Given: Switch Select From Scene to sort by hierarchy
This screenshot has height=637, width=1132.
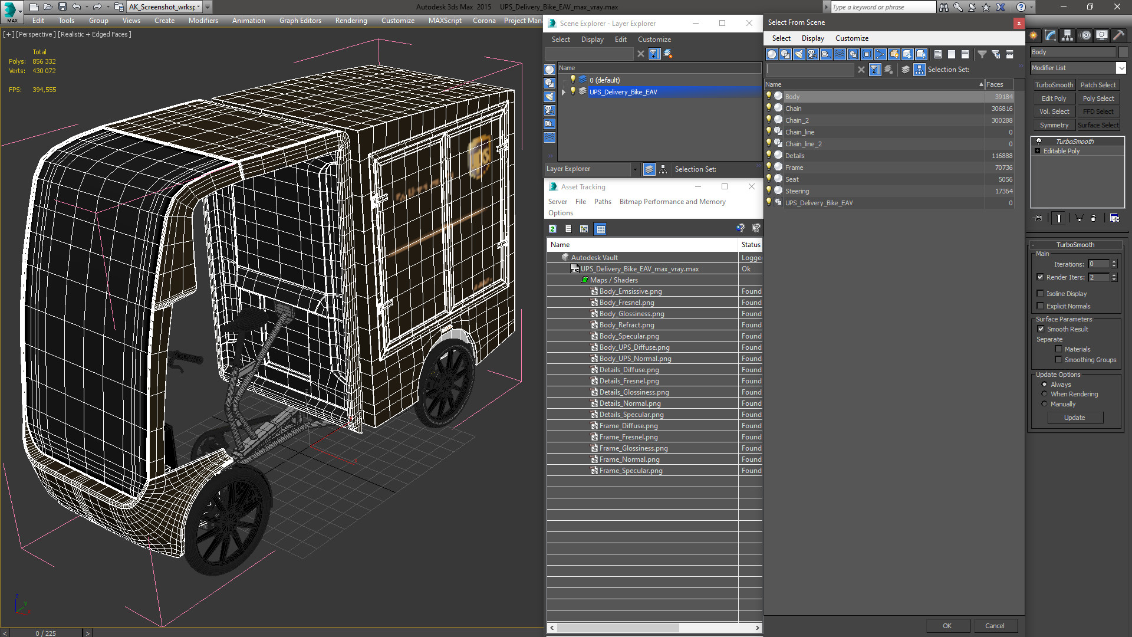Looking at the screenshot, I should (920, 70).
